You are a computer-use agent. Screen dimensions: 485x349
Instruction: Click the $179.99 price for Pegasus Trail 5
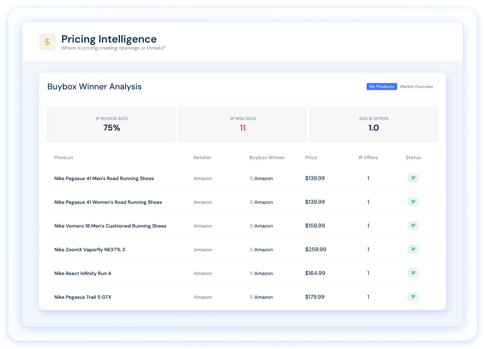pos(315,297)
